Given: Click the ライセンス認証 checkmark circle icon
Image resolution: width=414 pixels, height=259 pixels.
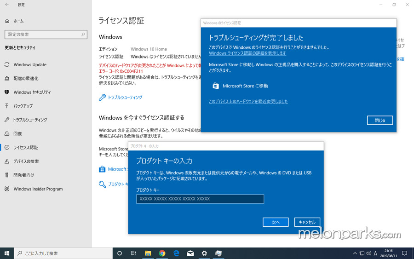Looking at the screenshot, I should click(x=7, y=147).
